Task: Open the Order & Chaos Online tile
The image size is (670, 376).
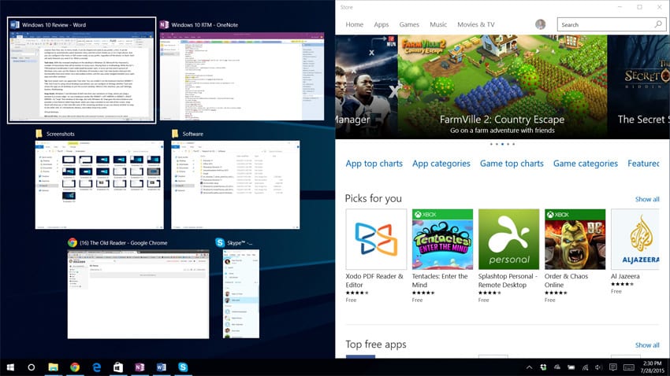Action: [x=575, y=256]
